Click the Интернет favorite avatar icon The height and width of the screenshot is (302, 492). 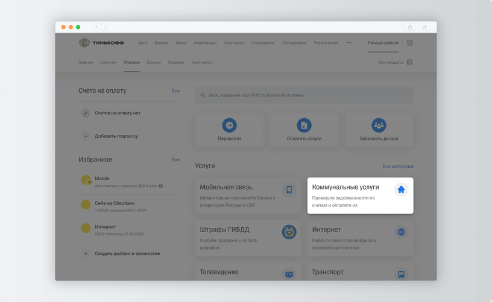(x=86, y=228)
